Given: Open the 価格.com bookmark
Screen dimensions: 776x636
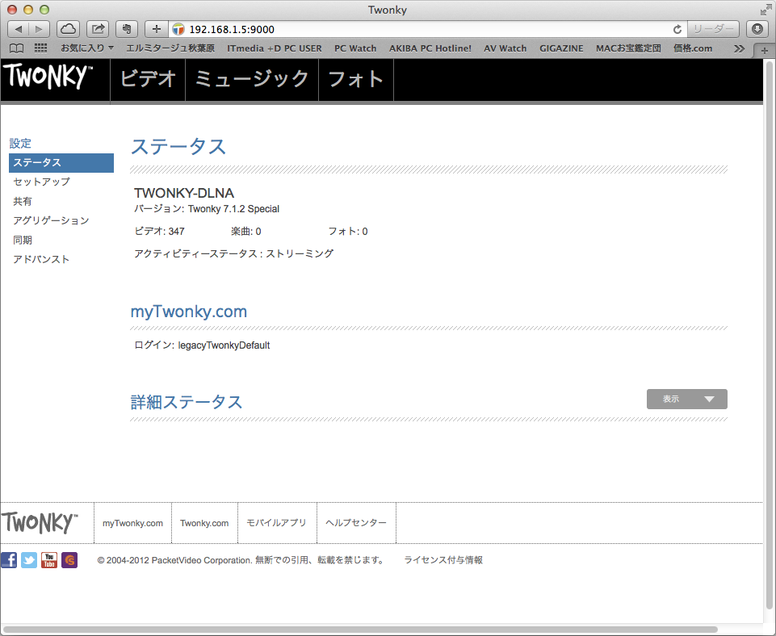Looking at the screenshot, I should pos(693,48).
